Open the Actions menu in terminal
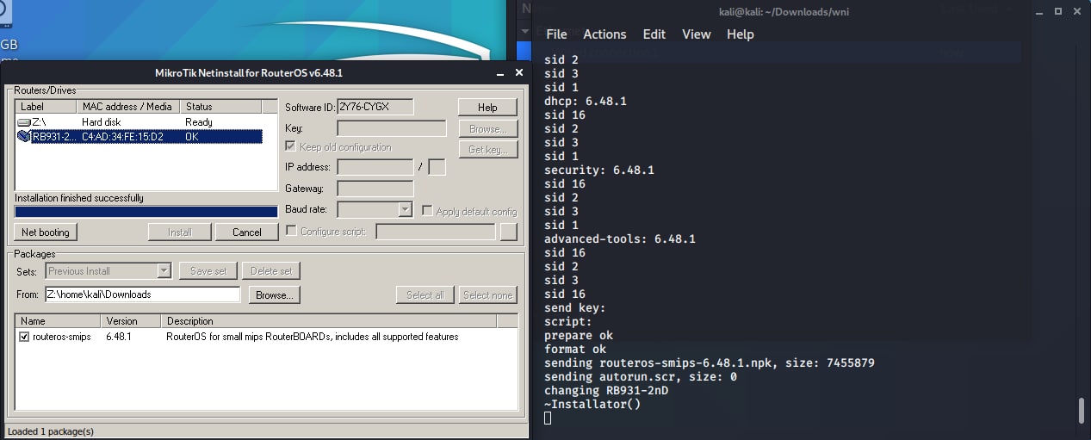1091x440 pixels. coord(604,34)
